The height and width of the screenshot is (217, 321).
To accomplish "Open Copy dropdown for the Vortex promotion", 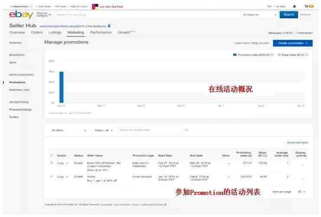I will pyautogui.click(x=62, y=177).
